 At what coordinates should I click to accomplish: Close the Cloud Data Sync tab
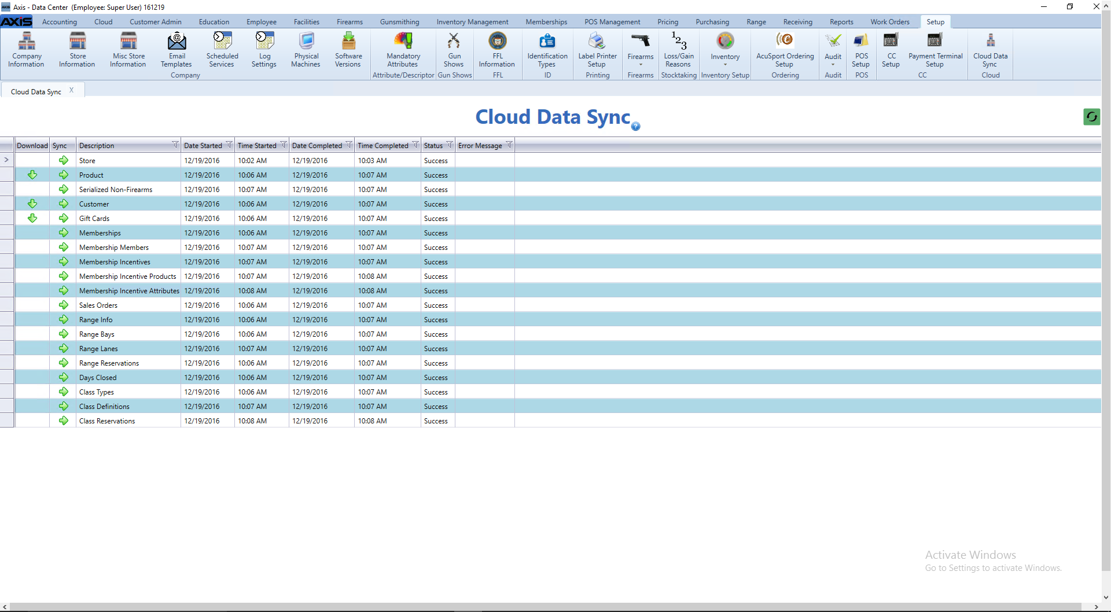click(x=71, y=90)
